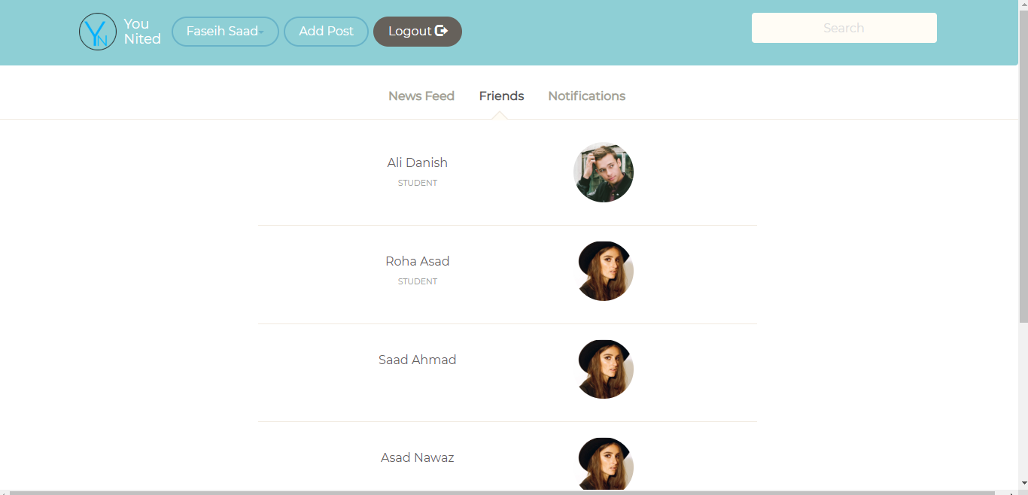Click the Asad Nawaz name link
Image resolution: width=1028 pixels, height=495 pixels.
418,457
